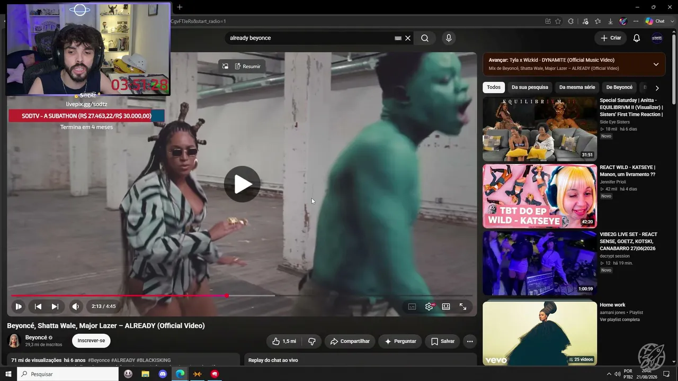The width and height of the screenshot is (678, 381).
Task: Enter fullscreen on the video player
Action: (x=463, y=306)
